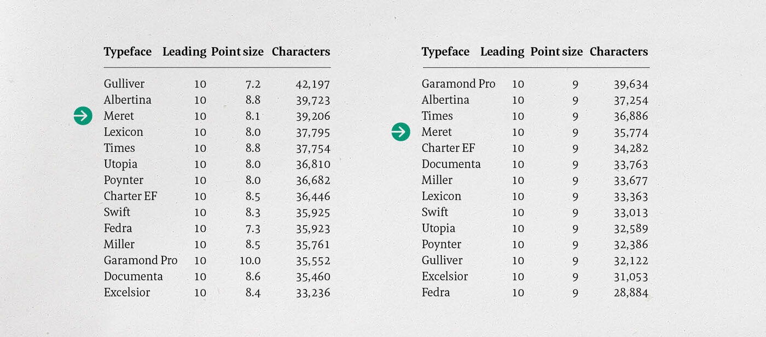Click the green arrow beside Meret in left table
Screen dimensions: 766x337
tap(83, 116)
